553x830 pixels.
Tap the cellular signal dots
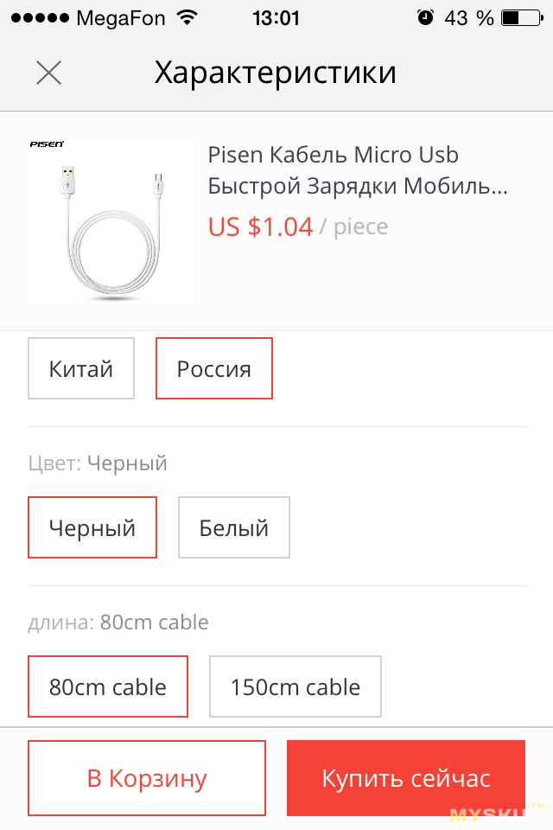point(41,18)
